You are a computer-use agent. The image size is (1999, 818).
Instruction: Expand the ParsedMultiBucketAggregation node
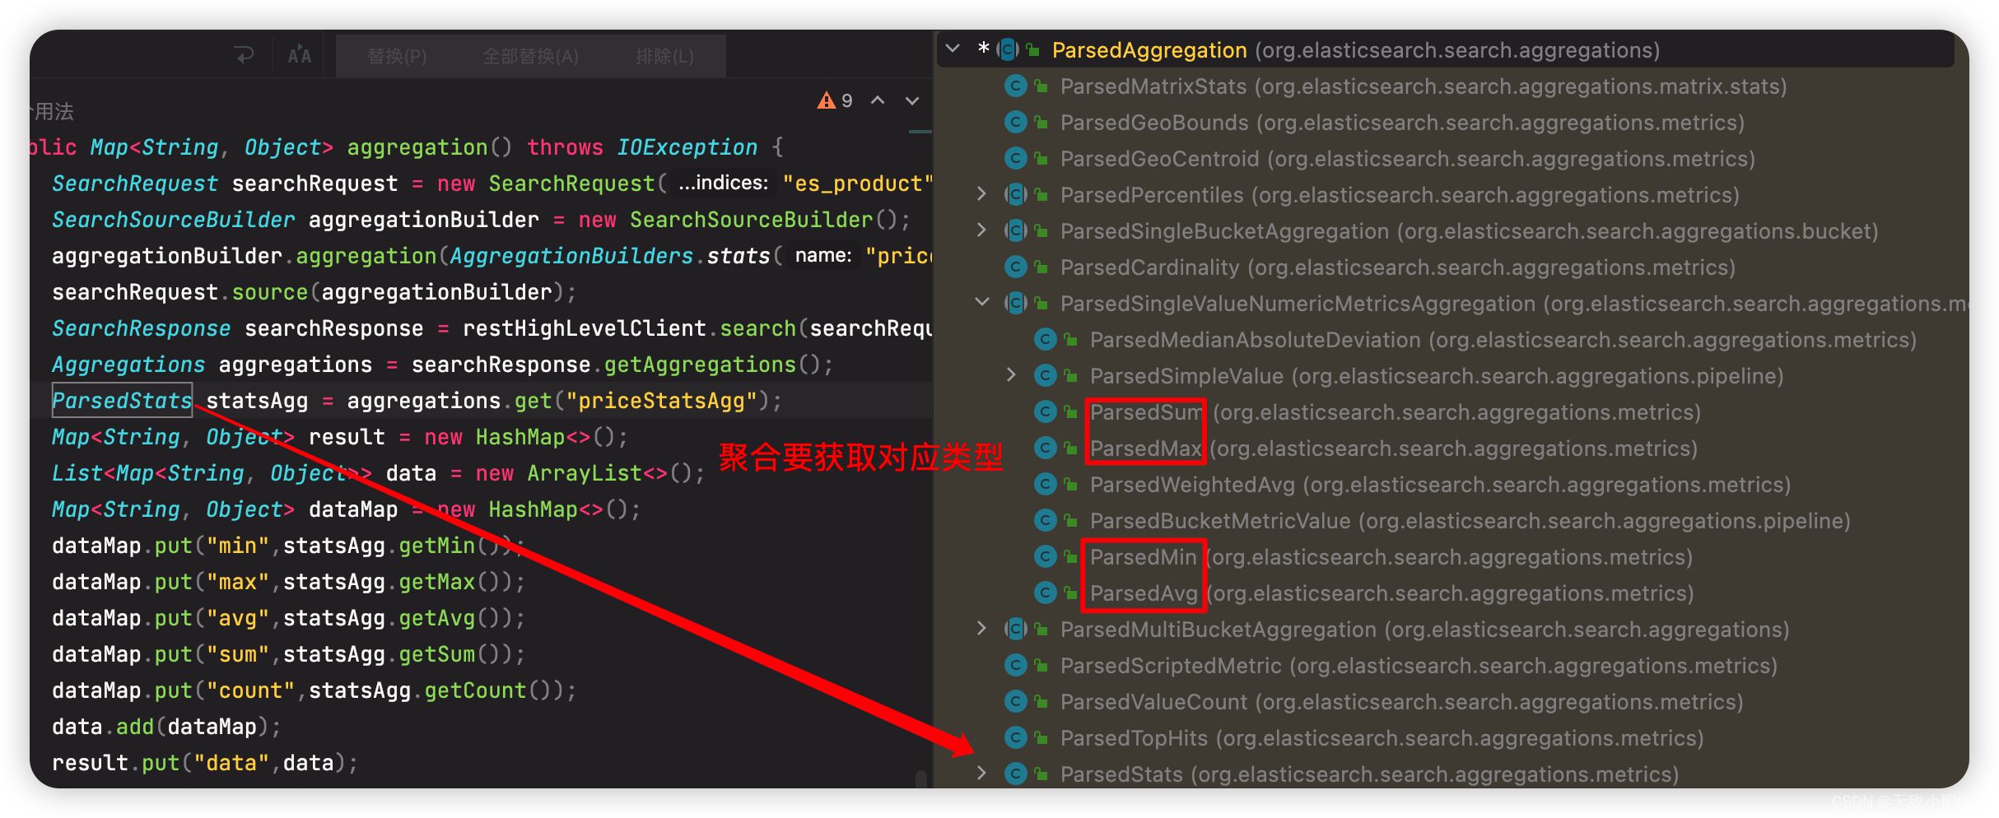click(981, 629)
